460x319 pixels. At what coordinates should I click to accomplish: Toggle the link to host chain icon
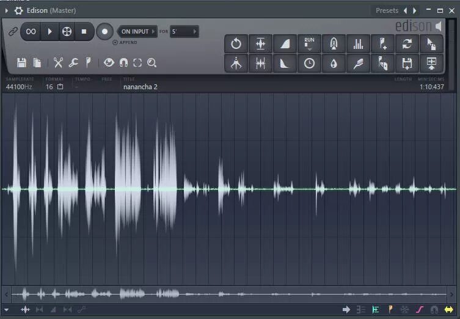point(13,31)
